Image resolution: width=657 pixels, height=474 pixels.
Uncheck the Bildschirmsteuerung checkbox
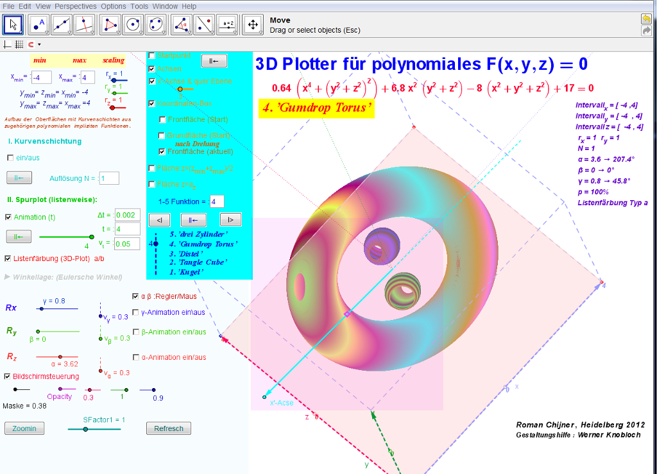tap(8, 377)
